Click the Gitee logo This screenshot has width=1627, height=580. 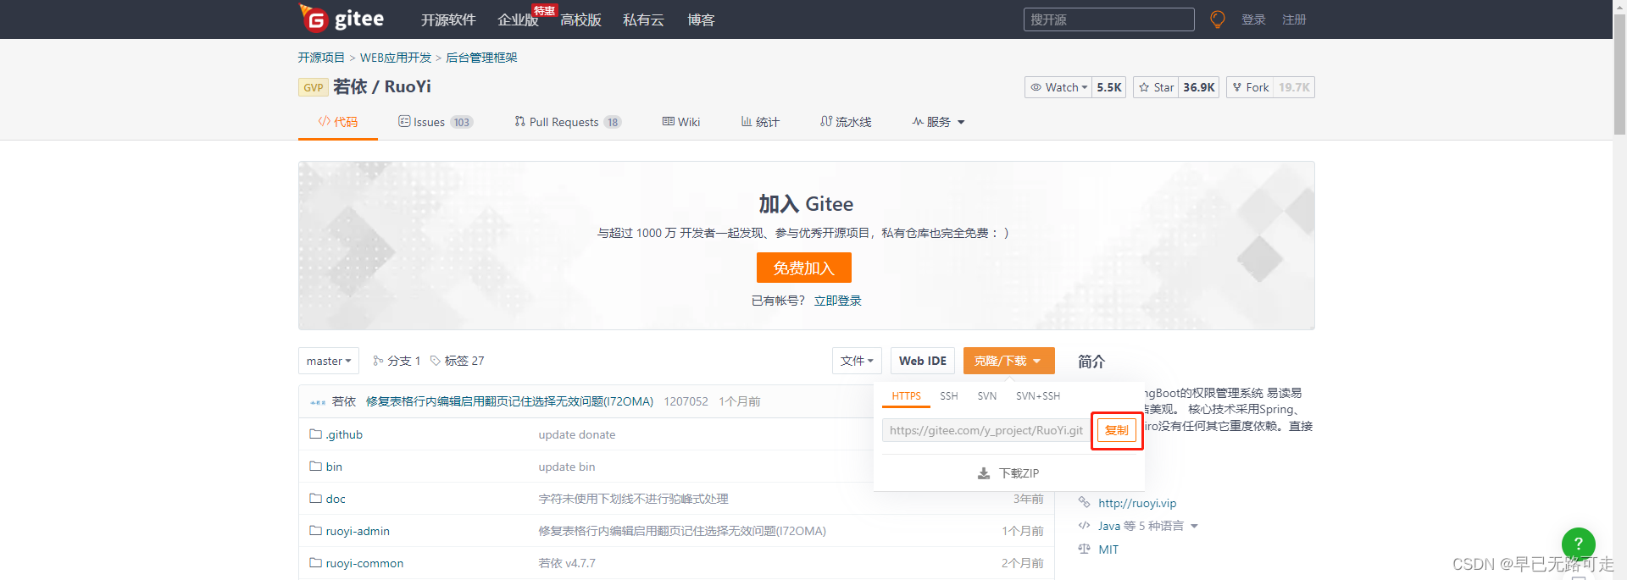click(342, 19)
